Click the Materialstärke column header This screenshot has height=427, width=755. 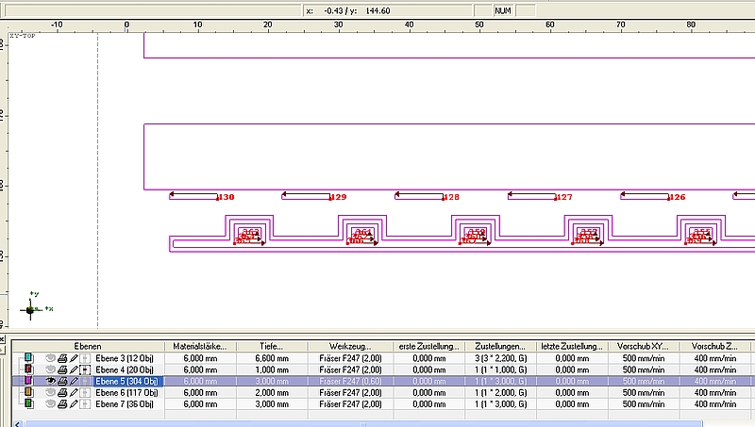(200, 346)
